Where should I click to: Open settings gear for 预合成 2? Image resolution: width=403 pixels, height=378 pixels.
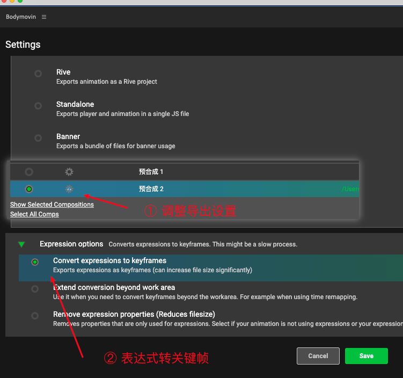click(x=69, y=189)
